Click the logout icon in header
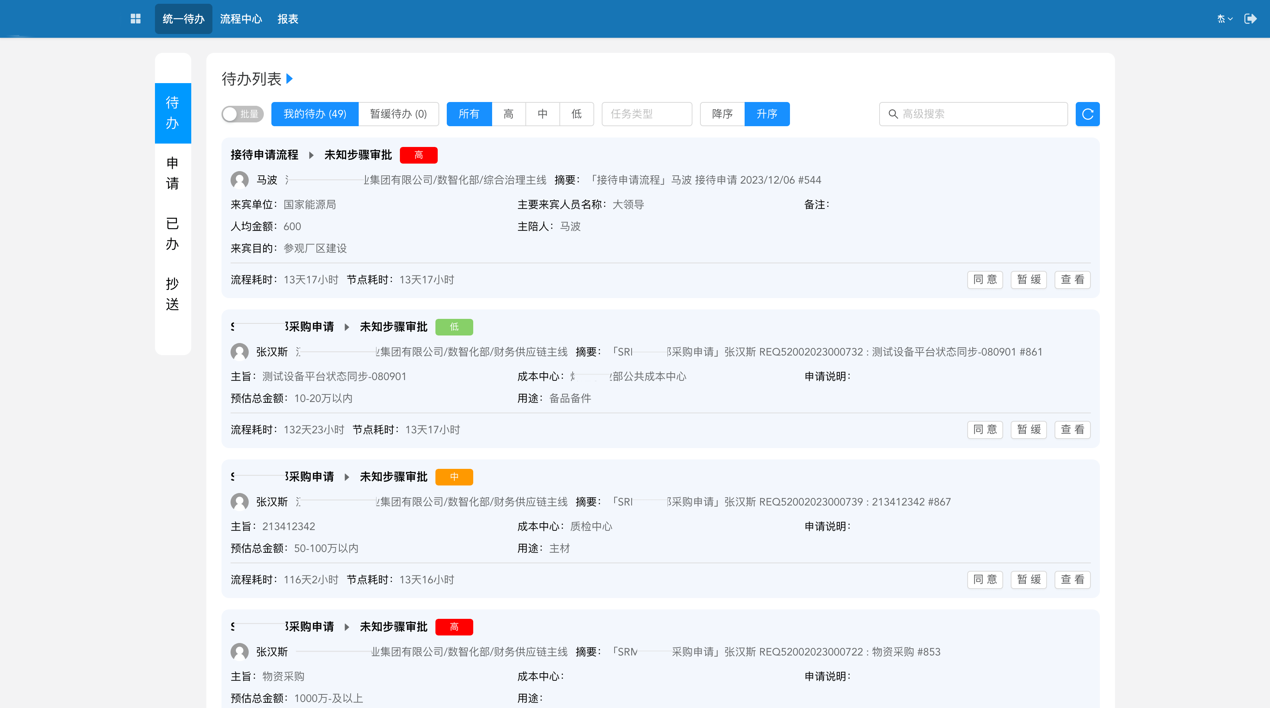The height and width of the screenshot is (708, 1270). point(1250,19)
